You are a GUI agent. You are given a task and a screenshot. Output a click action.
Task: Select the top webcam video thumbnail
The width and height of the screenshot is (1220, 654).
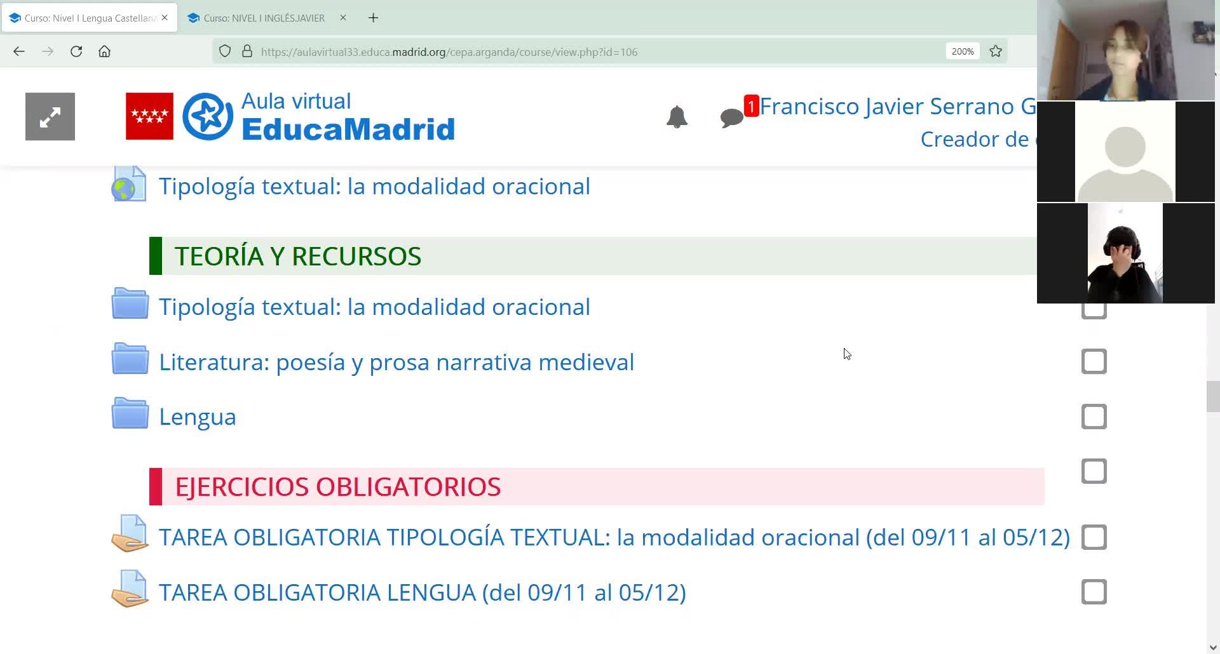pos(1126,50)
